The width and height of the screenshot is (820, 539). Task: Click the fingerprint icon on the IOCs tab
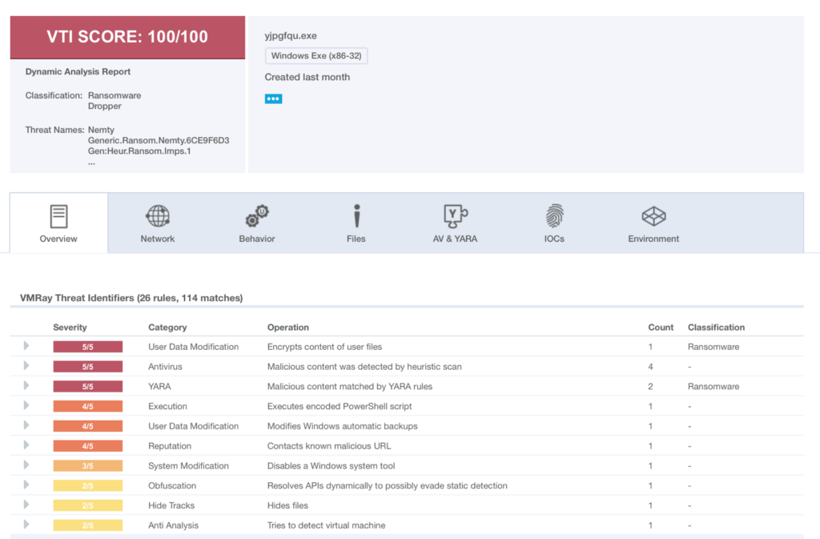coord(554,215)
